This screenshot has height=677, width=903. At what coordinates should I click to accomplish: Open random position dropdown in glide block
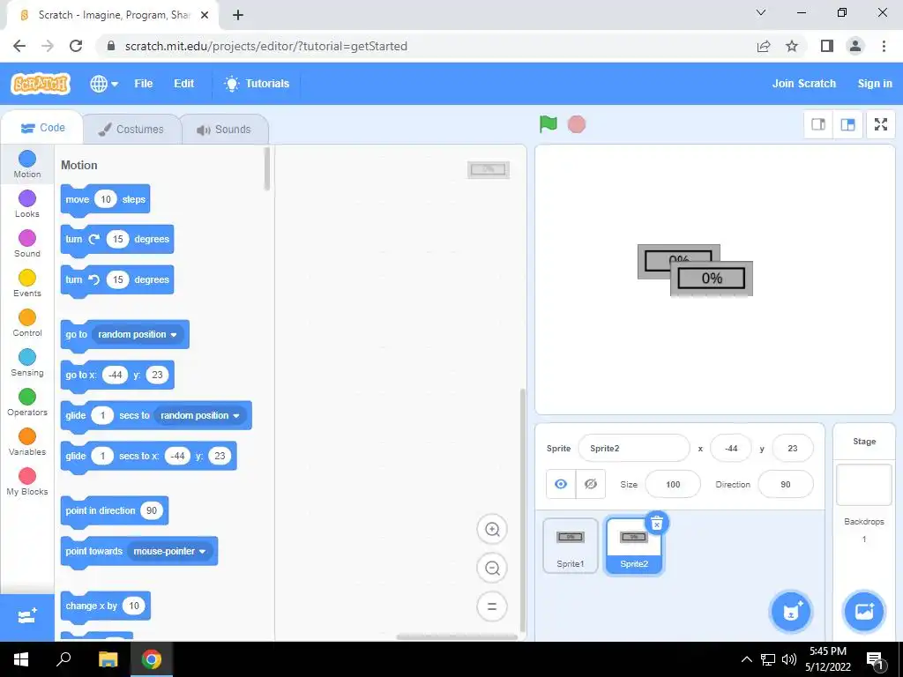pyautogui.click(x=200, y=416)
